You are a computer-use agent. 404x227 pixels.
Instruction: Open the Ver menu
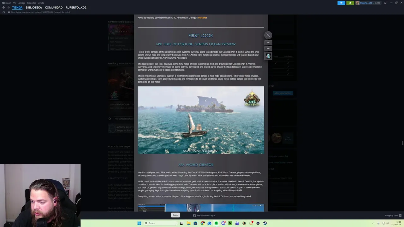pos(15,3)
